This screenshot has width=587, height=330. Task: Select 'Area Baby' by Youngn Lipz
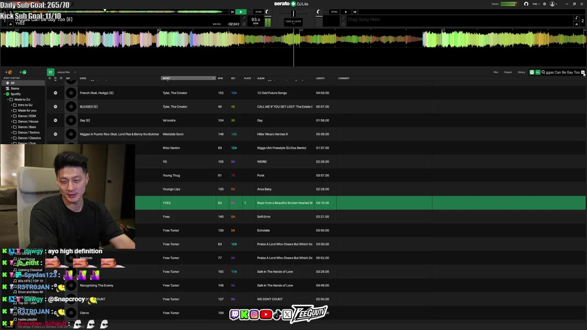point(360,189)
